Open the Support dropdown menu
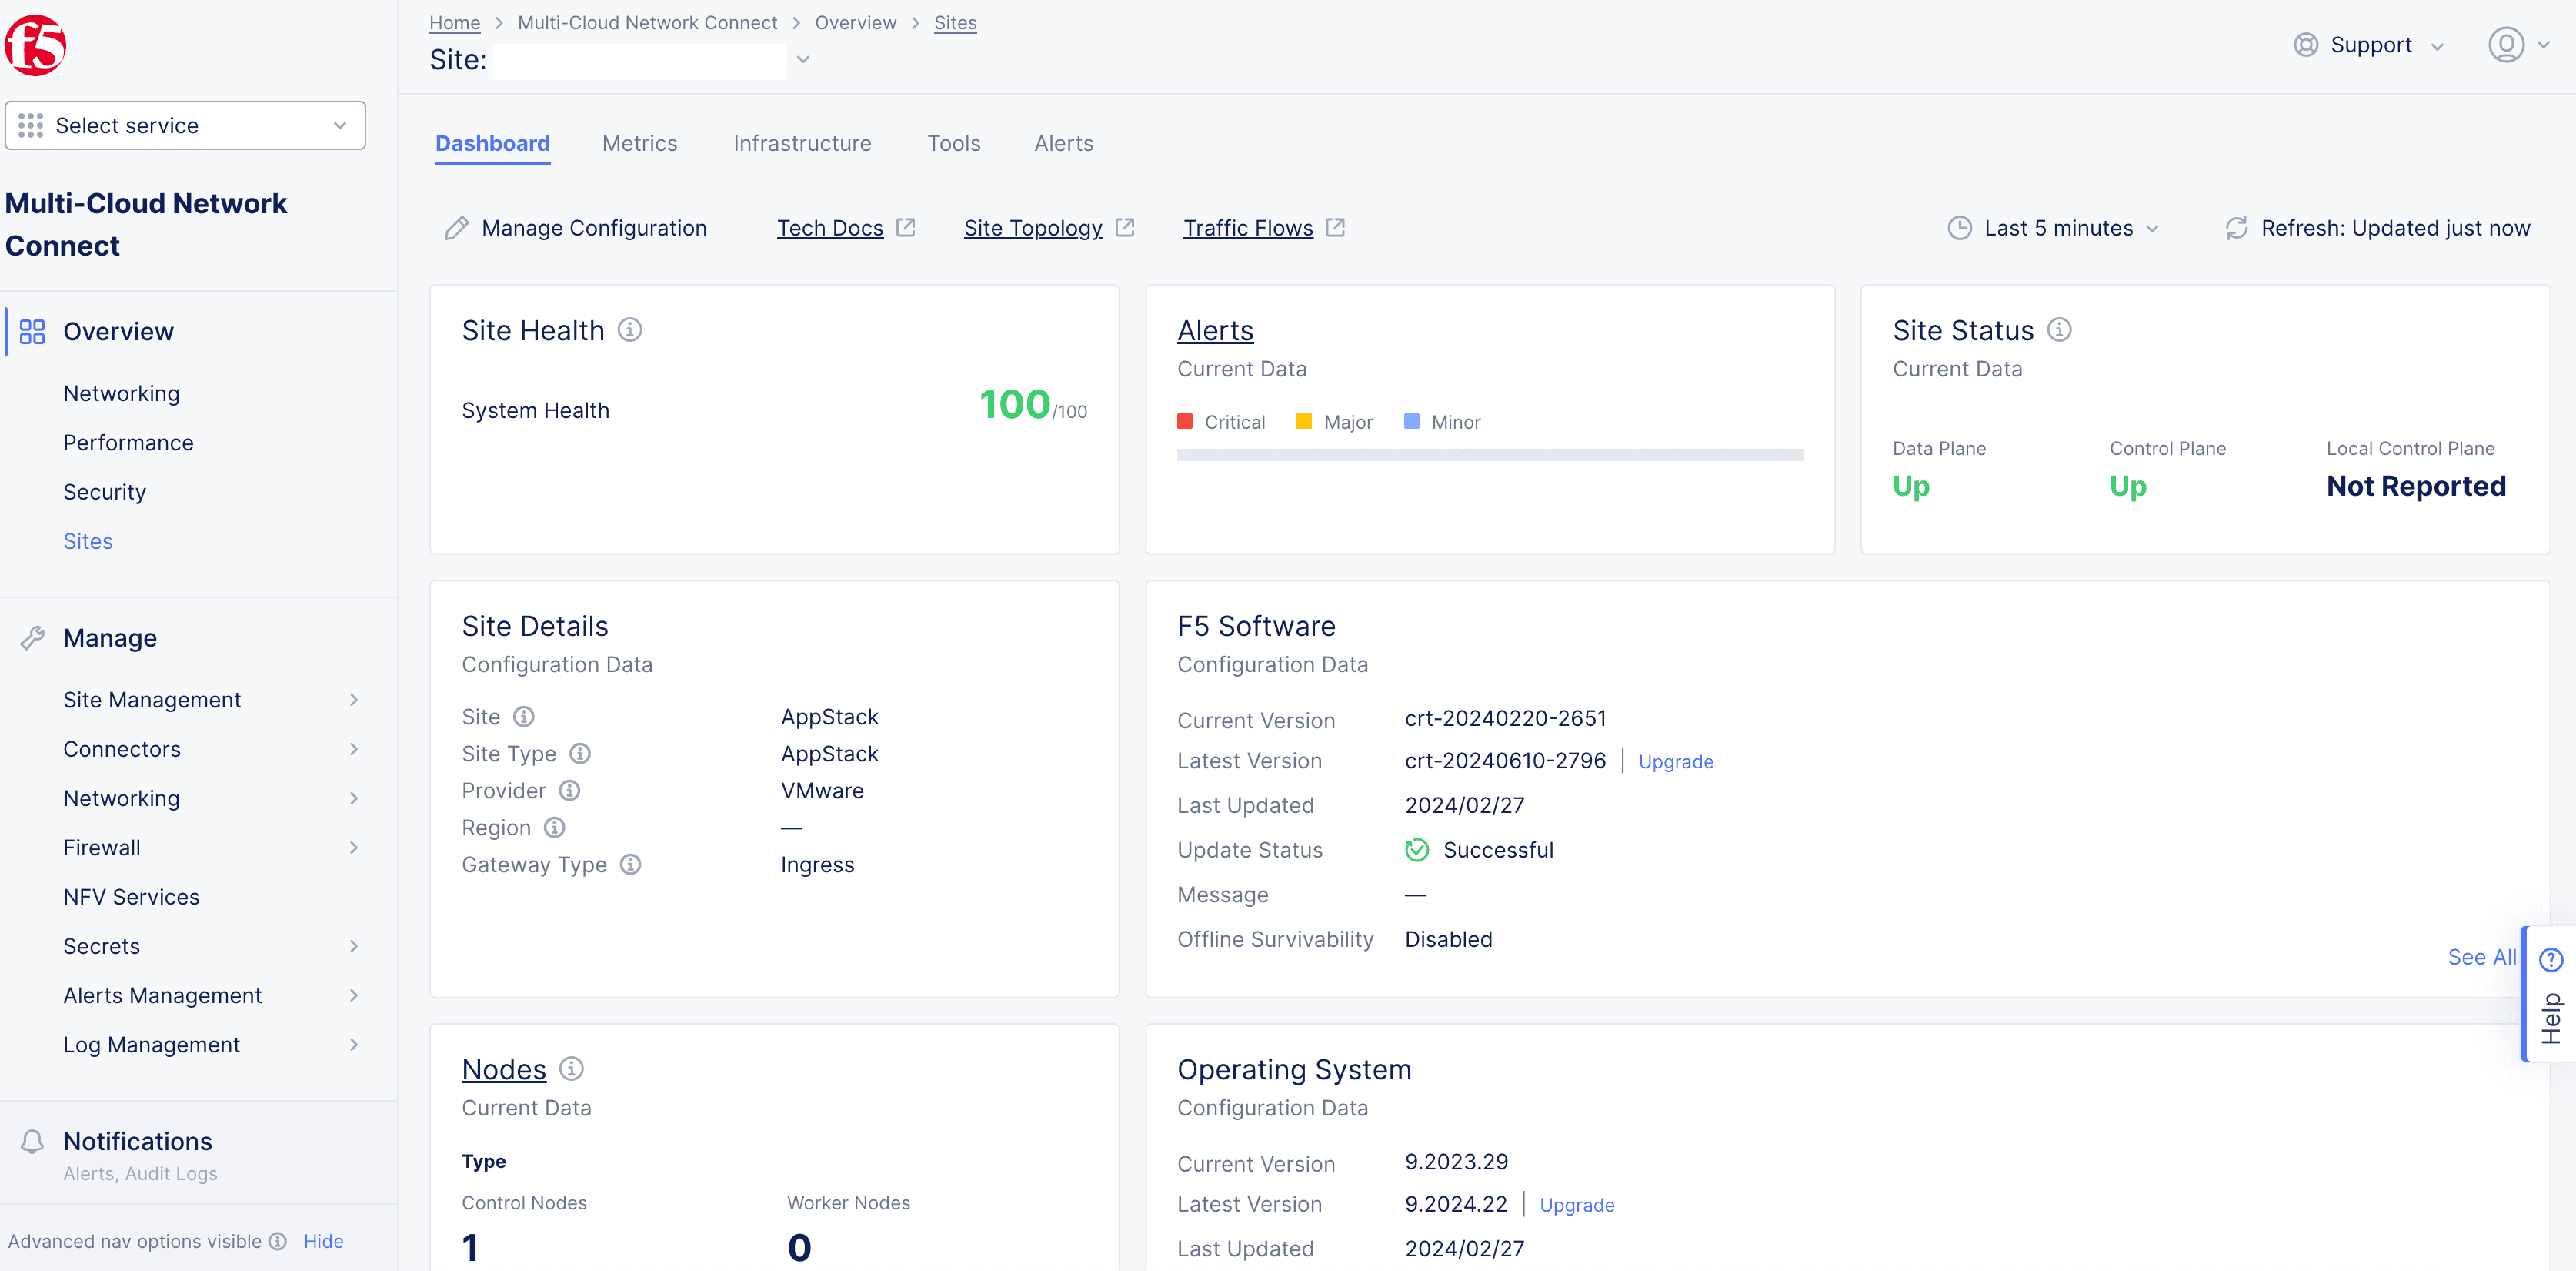Viewport: 2576px width, 1271px height. click(x=2369, y=45)
